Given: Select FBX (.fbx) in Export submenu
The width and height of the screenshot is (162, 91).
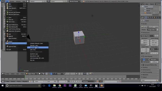Looking at the screenshot, I should point(38,50).
